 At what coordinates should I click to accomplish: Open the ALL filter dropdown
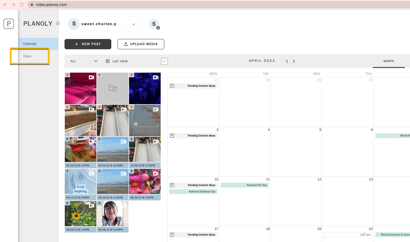(x=84, y=61)
